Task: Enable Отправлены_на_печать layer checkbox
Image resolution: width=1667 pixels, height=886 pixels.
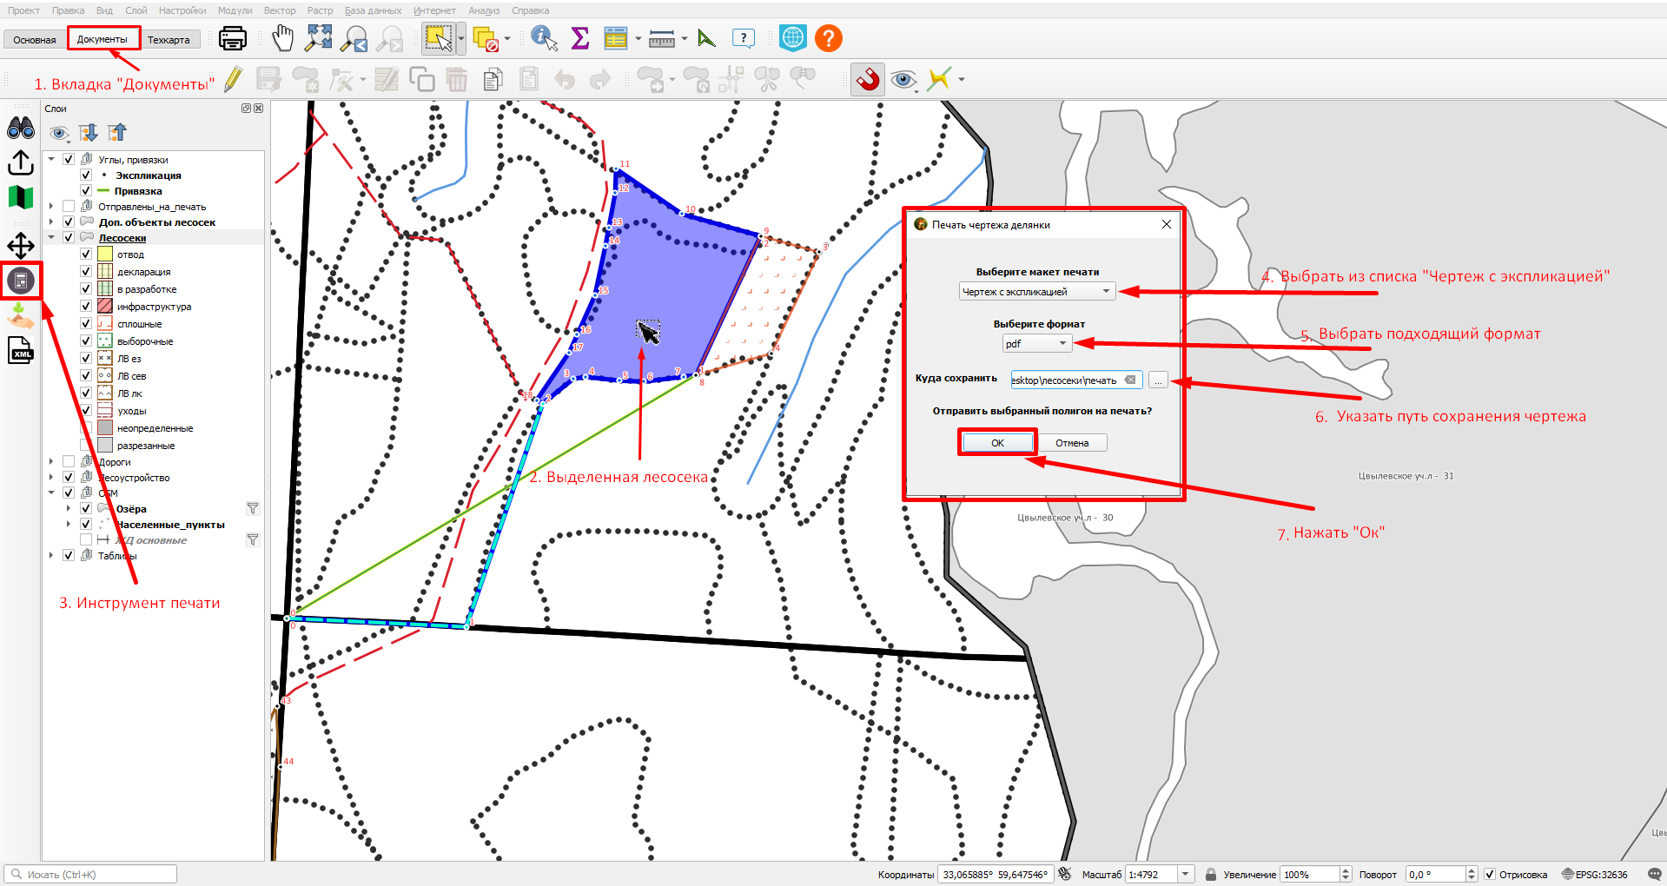Action: 69,207
